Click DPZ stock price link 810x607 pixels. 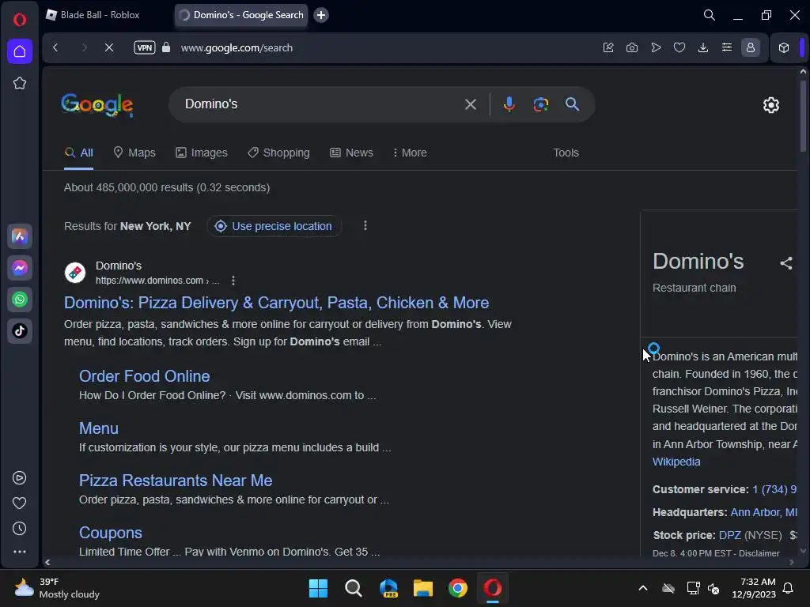(730, 535)
